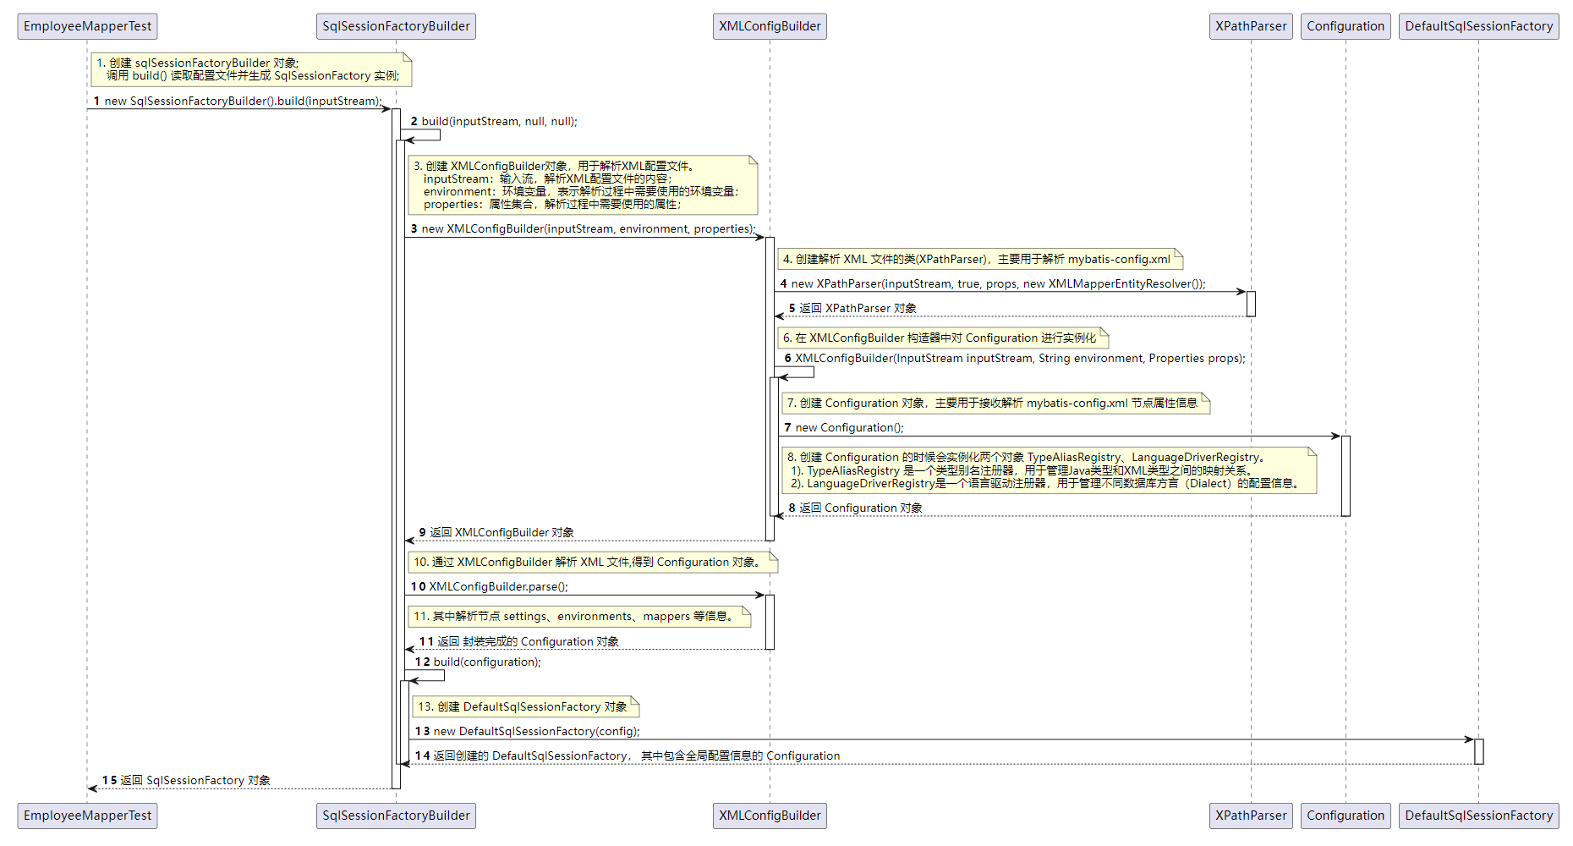
Task: Click note 7 about creating Configuration object
Action: 996,403
